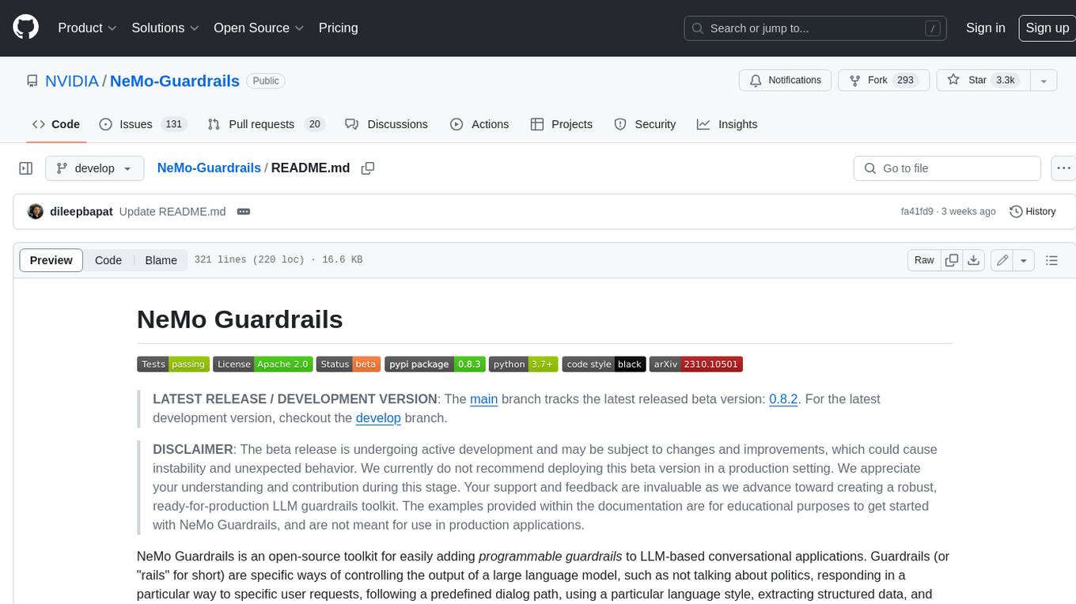
Task: Open the Projects tab
Action: click(561, 124)
